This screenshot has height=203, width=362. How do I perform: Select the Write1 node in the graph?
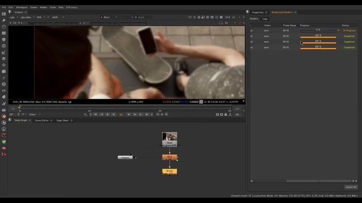coord(170,171)
